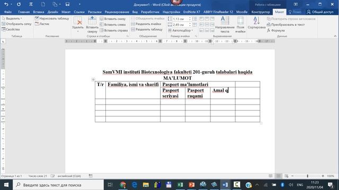Open PowerPoint from the taskbar

191,185
